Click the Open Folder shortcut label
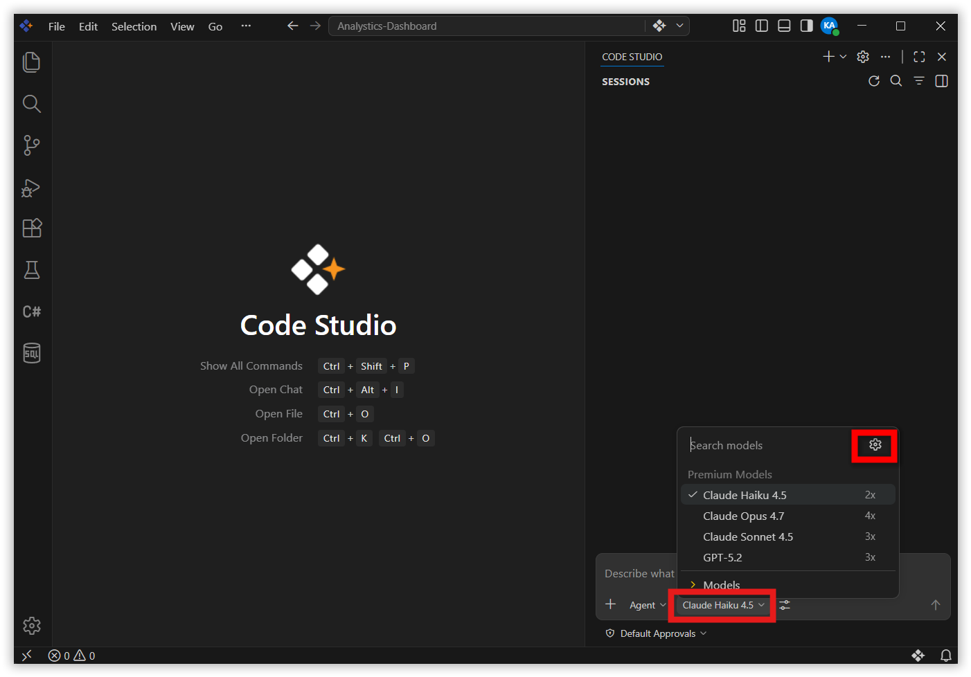 click(271, 438)
